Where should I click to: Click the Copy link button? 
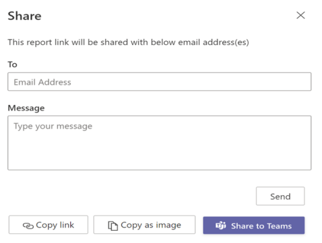pos(48,225)
